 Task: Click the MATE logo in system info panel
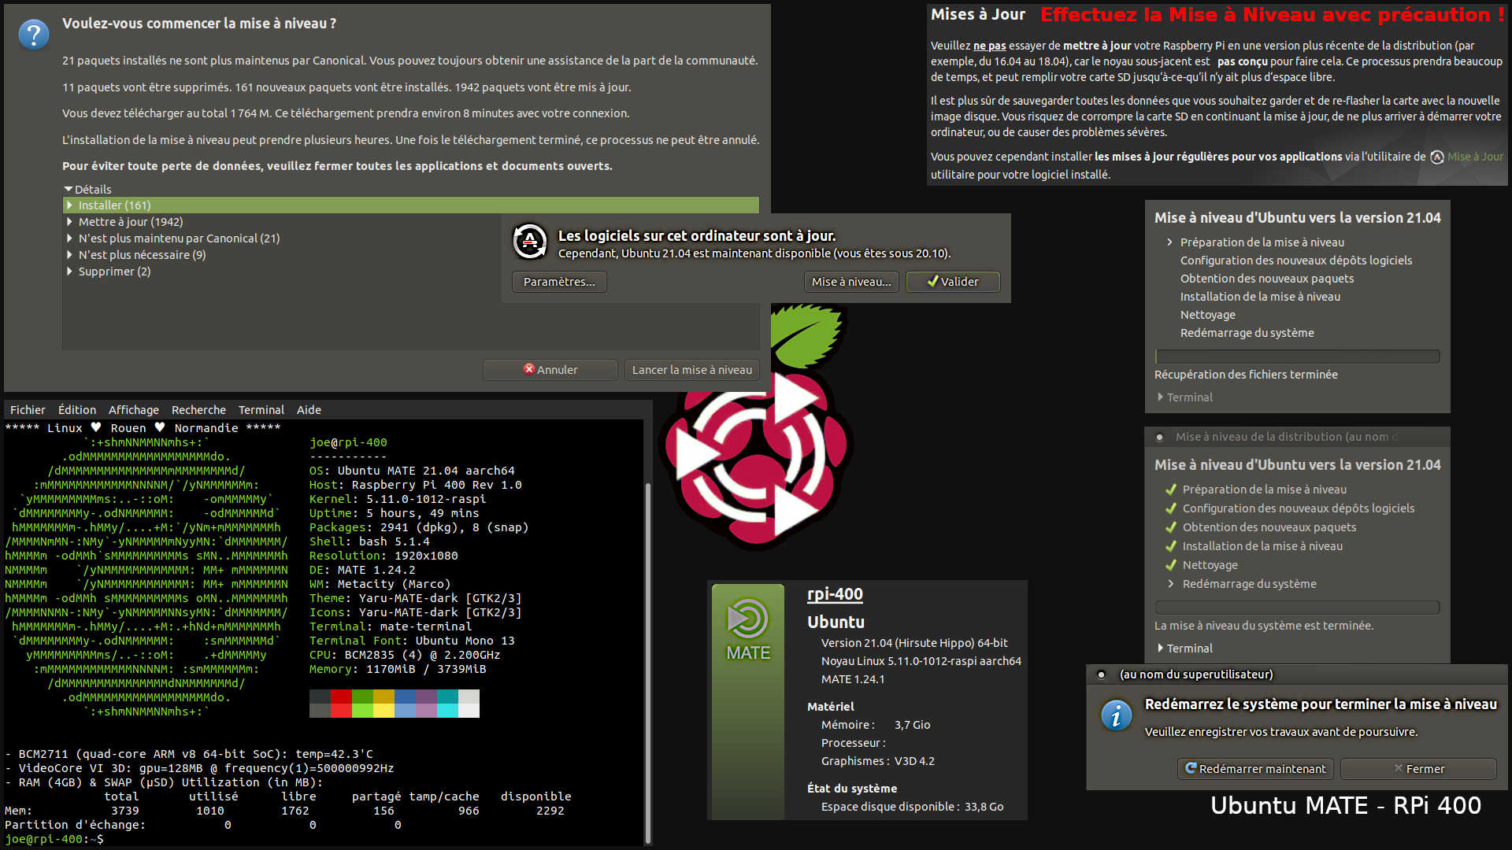click(x=747, y=629)
